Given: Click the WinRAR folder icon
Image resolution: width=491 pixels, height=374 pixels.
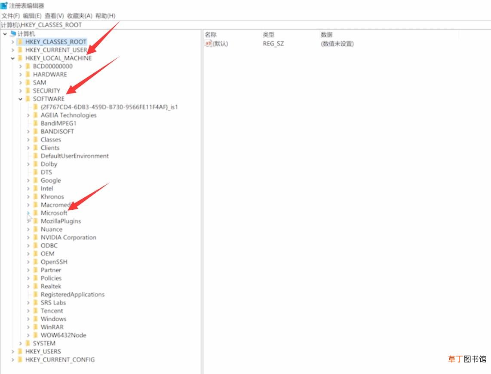Looking at the screenshot, I should [36, 327].
